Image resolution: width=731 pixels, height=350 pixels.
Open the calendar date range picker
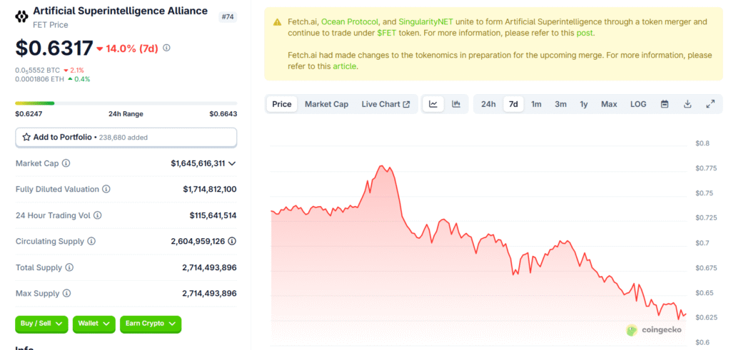coord(665,104)
